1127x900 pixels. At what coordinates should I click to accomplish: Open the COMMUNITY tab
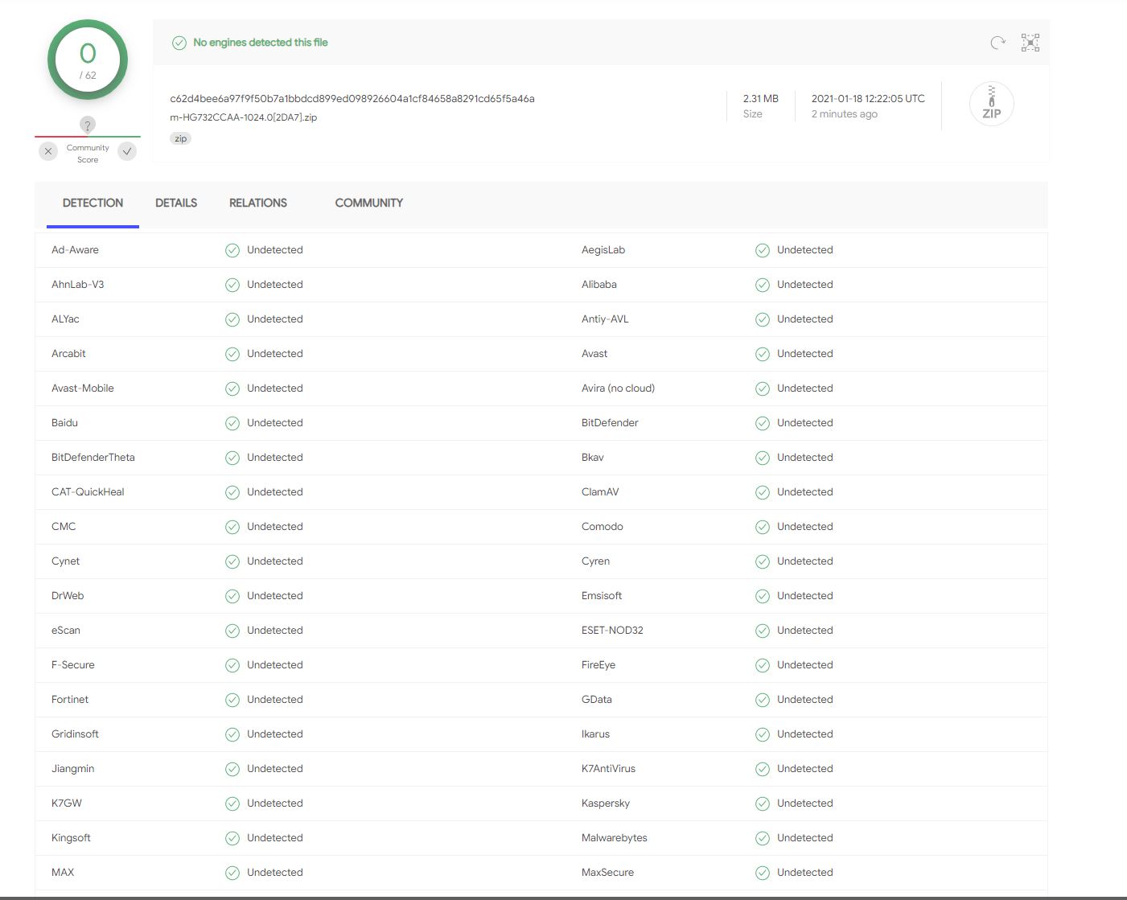369,203
